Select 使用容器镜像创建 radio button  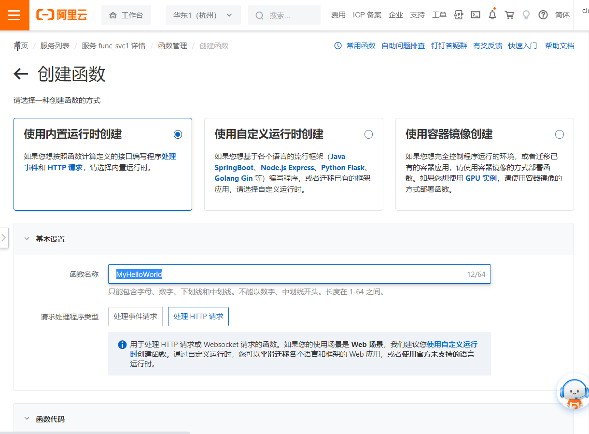pos(559,134)
